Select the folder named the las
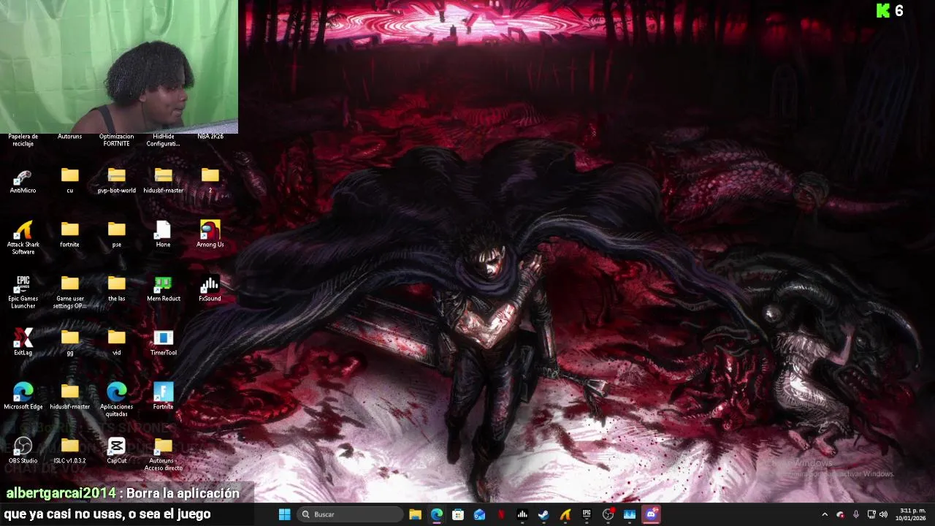 (116, 288)
